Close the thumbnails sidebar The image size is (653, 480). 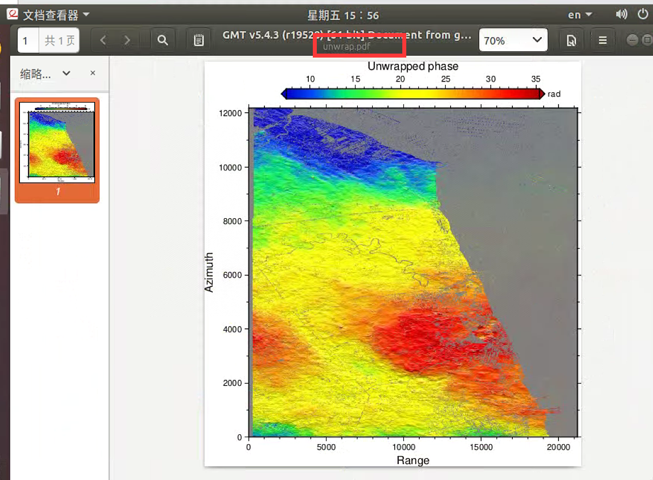point(93,73)
